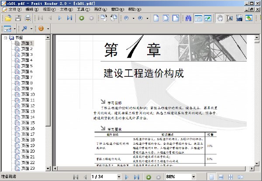
Task: Click the last icon in the top toolbar
Action: click(249, 18)
